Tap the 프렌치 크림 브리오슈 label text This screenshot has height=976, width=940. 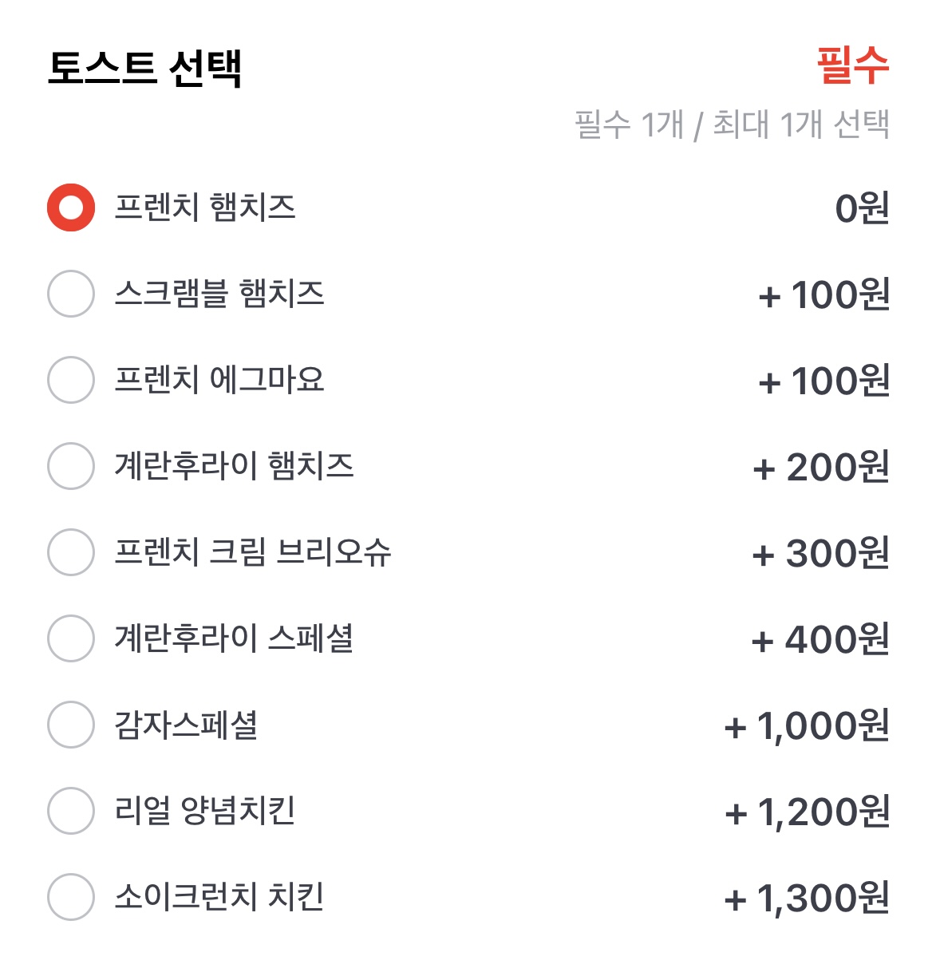[x=252, y=552]
